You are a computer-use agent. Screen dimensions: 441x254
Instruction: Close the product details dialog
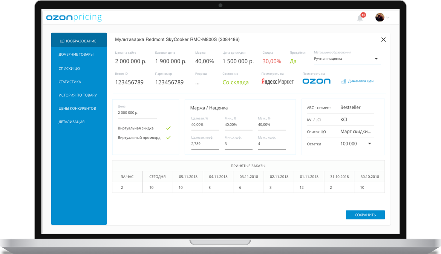[383, 39]
